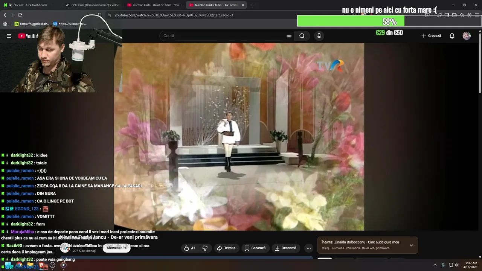Open the browser workspaces grid icon

[5, 24]
